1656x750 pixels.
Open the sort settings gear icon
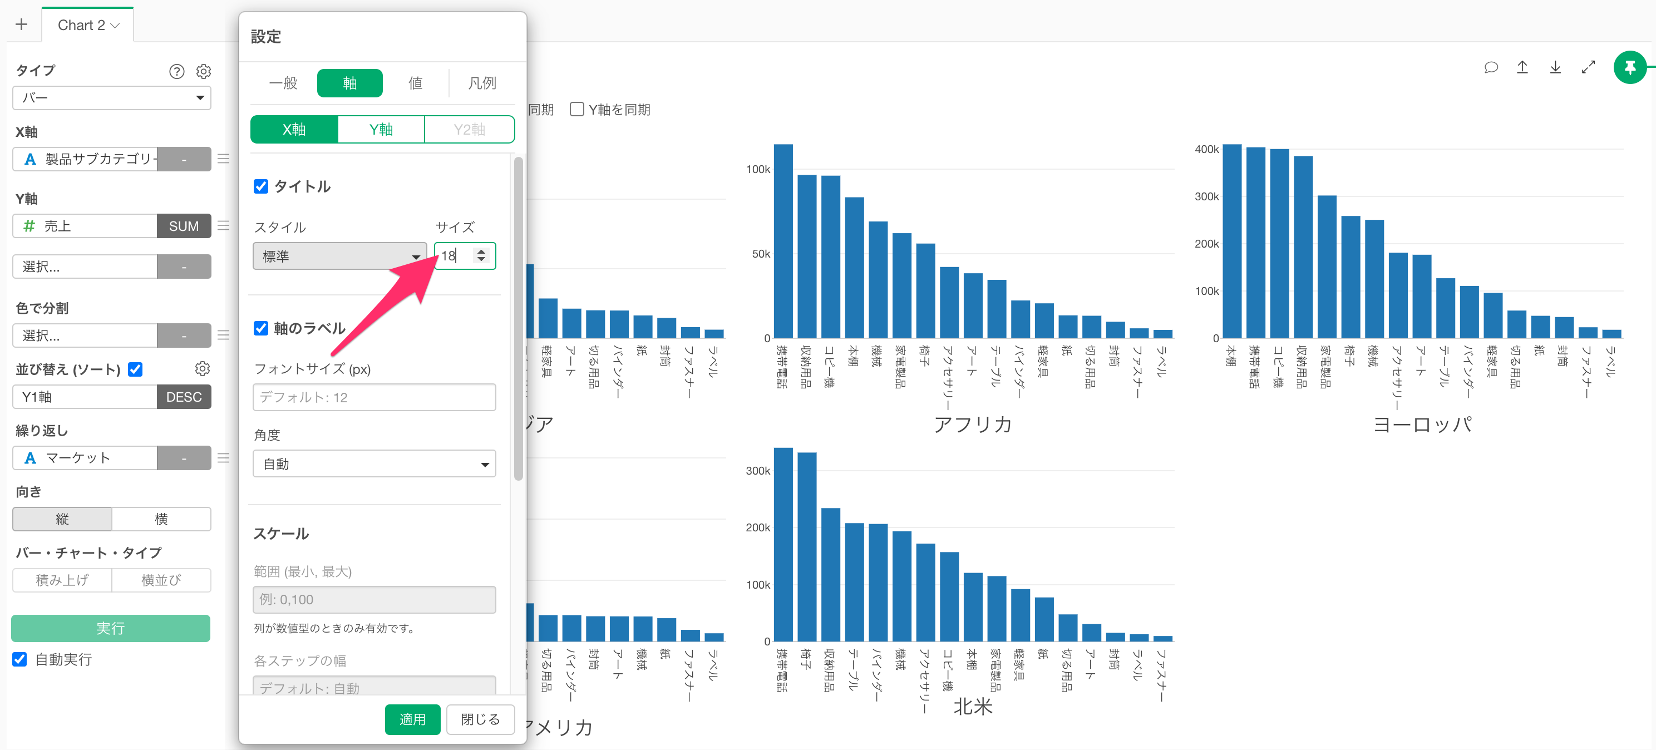[203, 369]
